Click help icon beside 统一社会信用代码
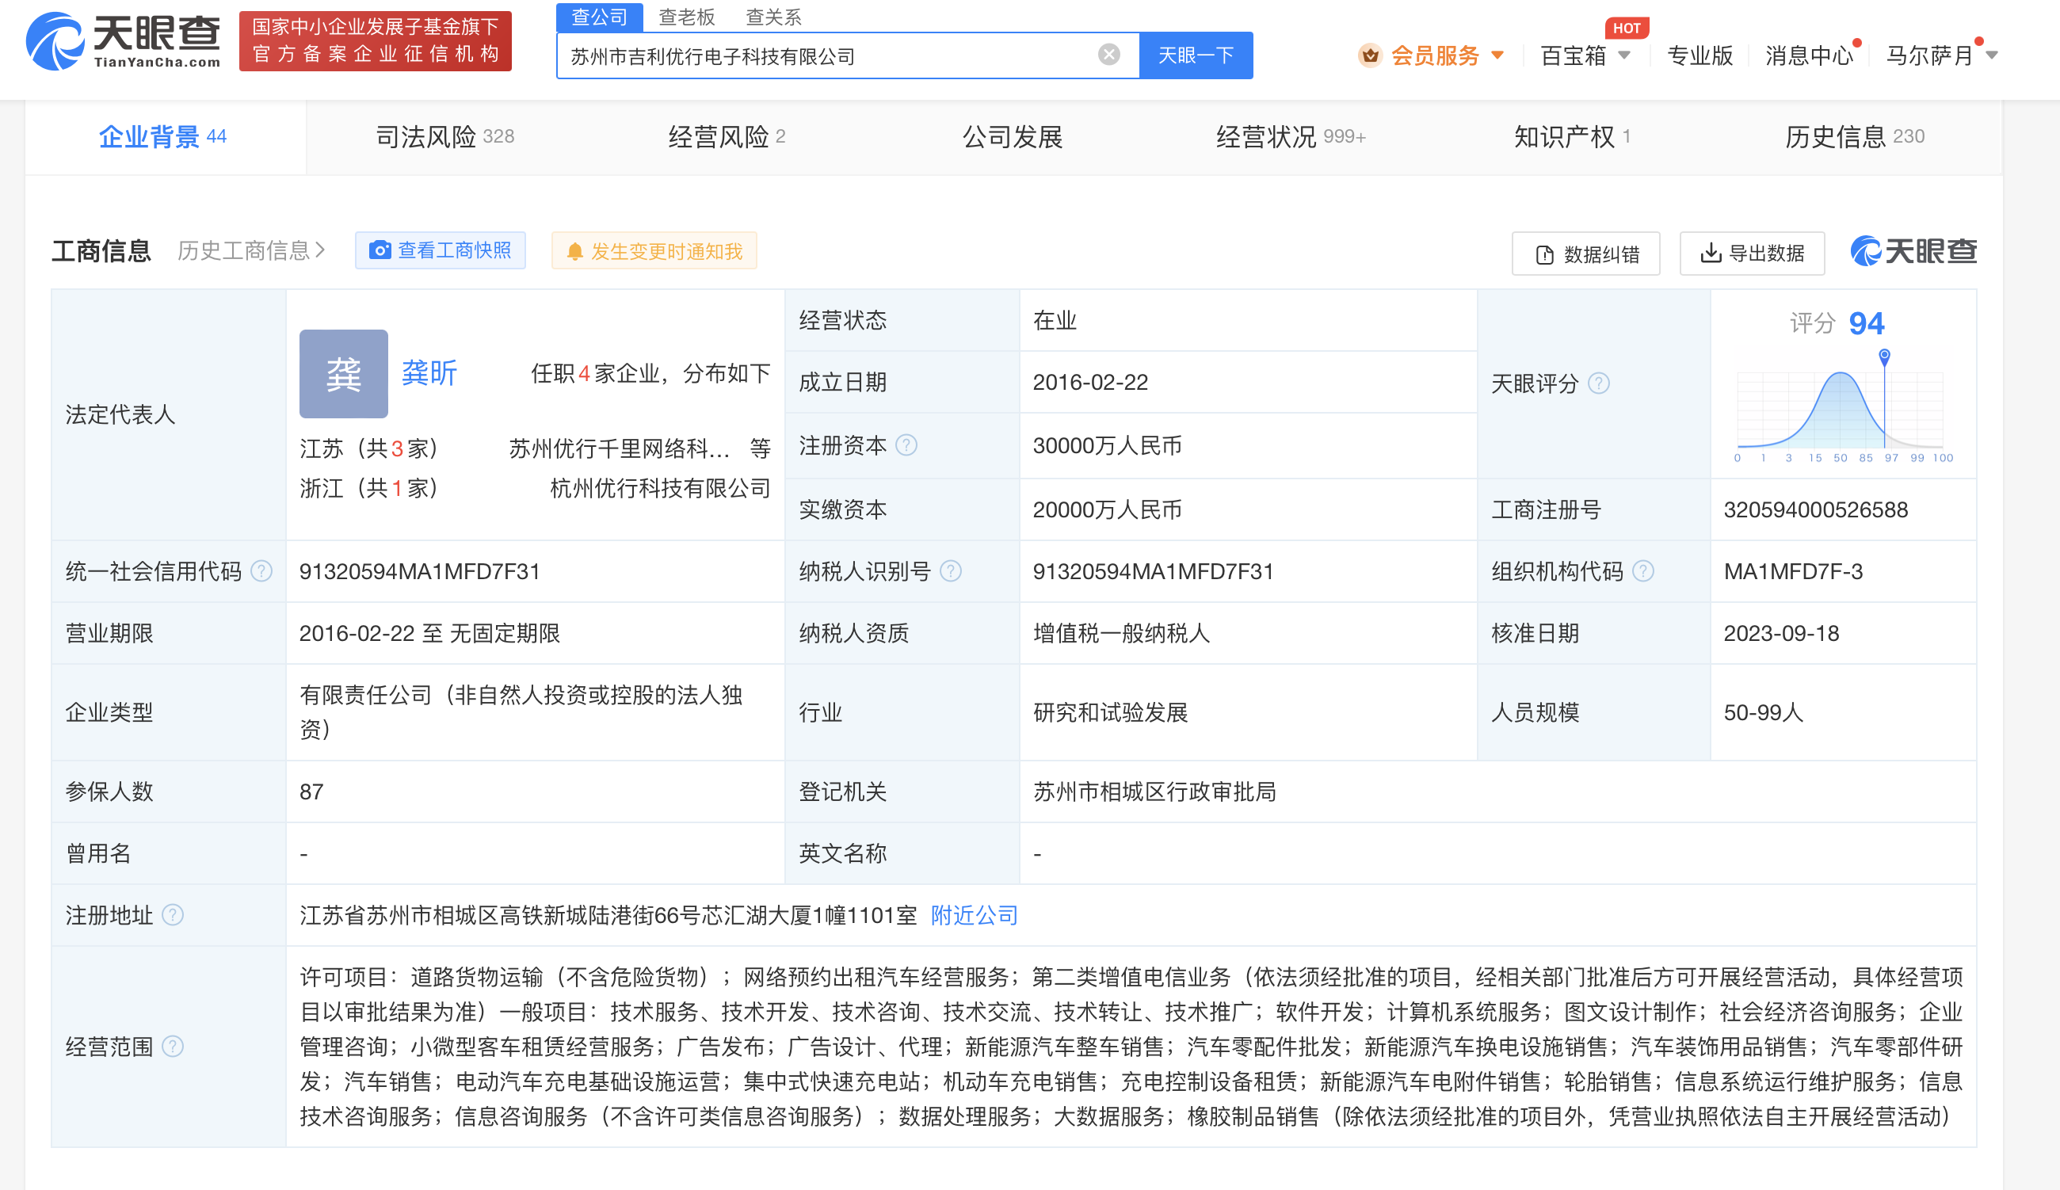This screenshot has height=1190, width=2060. coord(261,570)
